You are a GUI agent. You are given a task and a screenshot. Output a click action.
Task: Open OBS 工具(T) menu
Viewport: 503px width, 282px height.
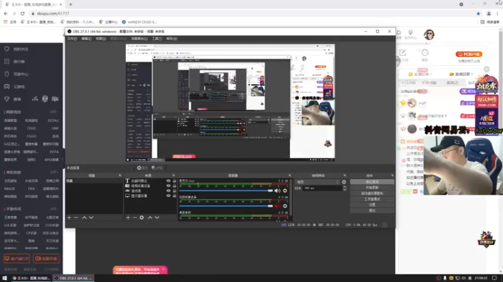pos(157,39)
